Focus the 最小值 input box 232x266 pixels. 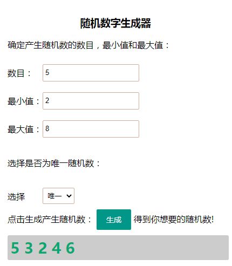pyautogui.click(x=91, y=101)
